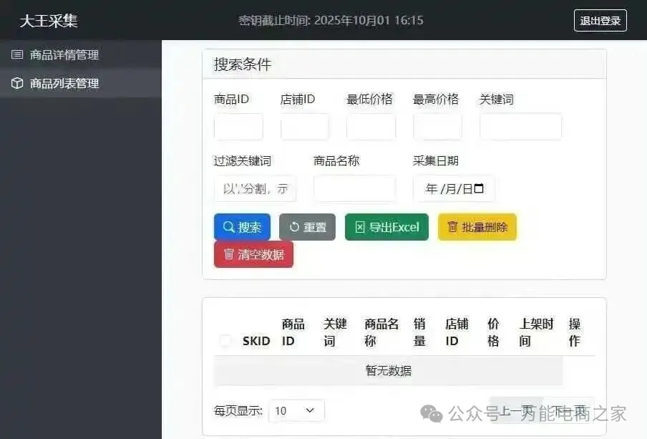
Task: Open calendar picker icon in 采集日期 field
Action: pos(479,188)
